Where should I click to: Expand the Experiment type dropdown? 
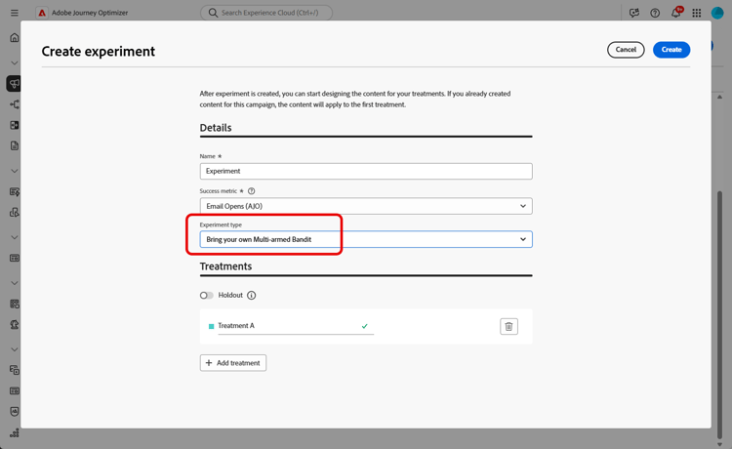[x=366, y=239]
